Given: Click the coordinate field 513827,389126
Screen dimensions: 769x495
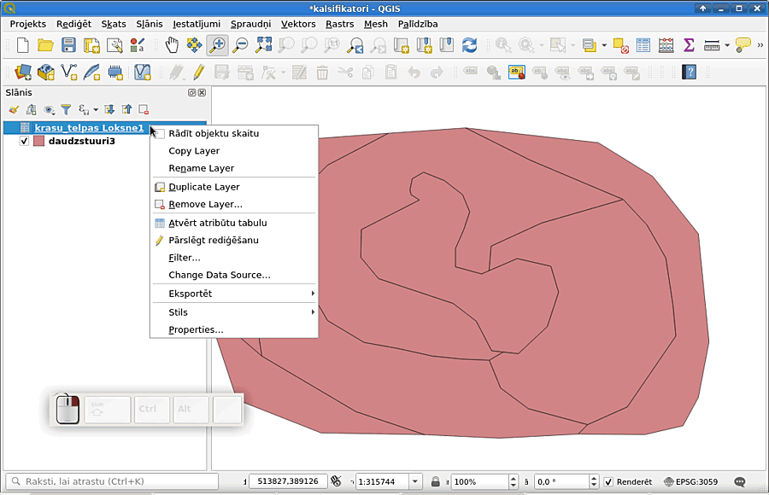Looking at the screenshot, I should click(287, 481).
